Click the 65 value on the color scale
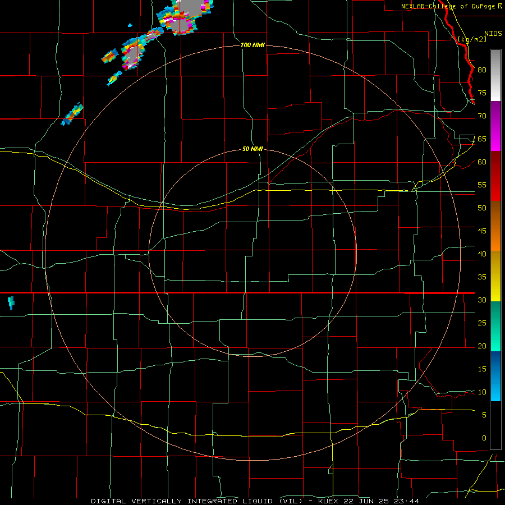Screen dimensions: 505x505 pos(482,139)
